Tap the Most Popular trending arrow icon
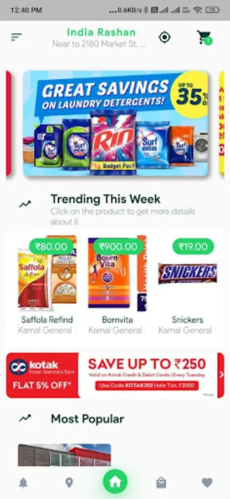The image size is (230, 499). click(x=25, y=418)
